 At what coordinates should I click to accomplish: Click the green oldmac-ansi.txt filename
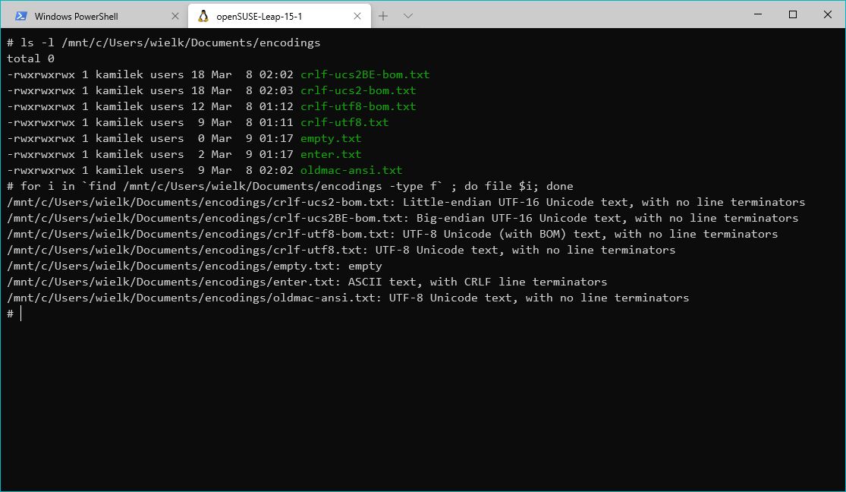[x=351, y=170]
